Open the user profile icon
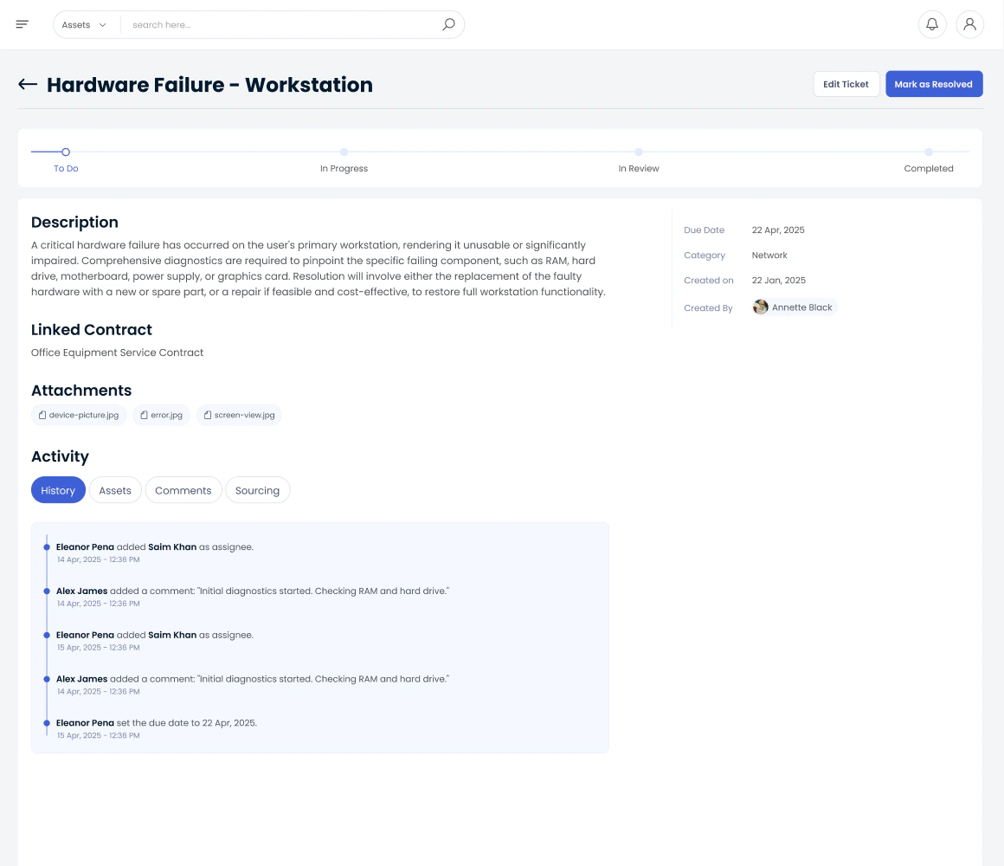Screen dimensions: 1004x866 pyautogui.click(x=970, y=24)
